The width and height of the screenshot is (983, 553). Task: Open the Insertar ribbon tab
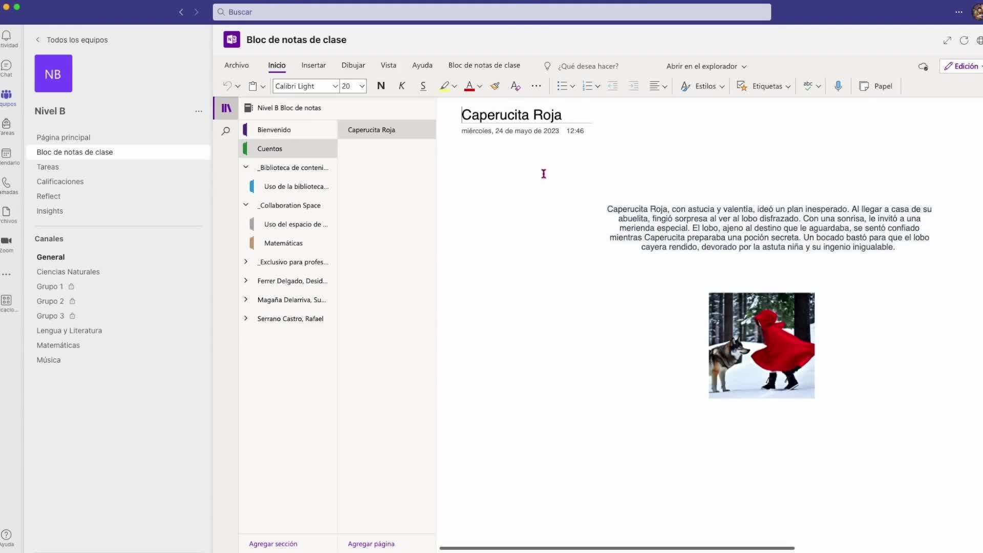tap(313, 66)
